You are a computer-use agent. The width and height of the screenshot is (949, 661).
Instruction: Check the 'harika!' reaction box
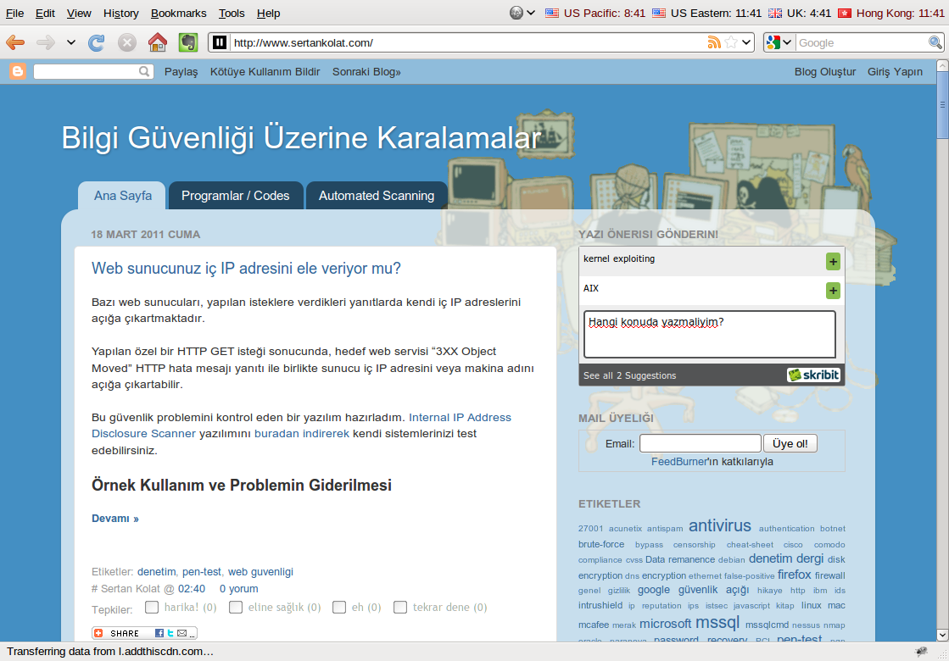tap(152, 607)
